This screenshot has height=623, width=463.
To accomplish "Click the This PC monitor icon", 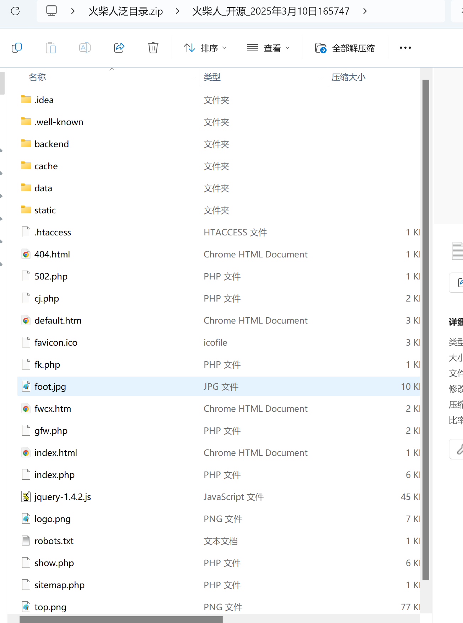I will pos(52,11).
